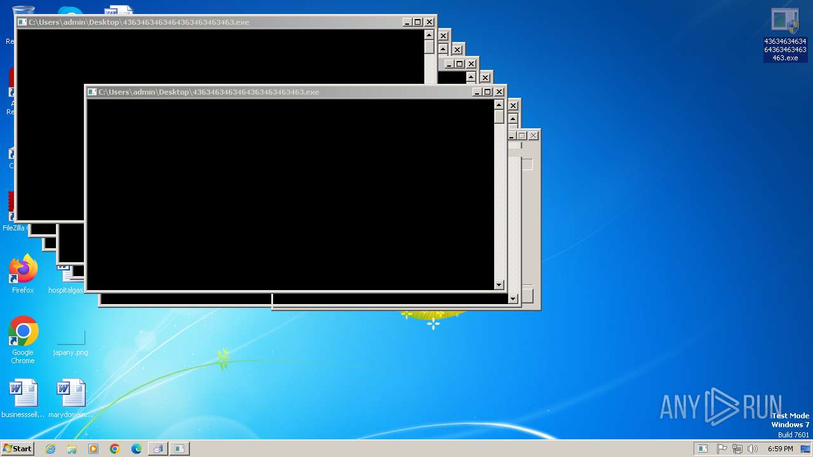Click front console window scroll down arrow
Viewport: 813px width, 457px height.
click(x=499, y=285)
